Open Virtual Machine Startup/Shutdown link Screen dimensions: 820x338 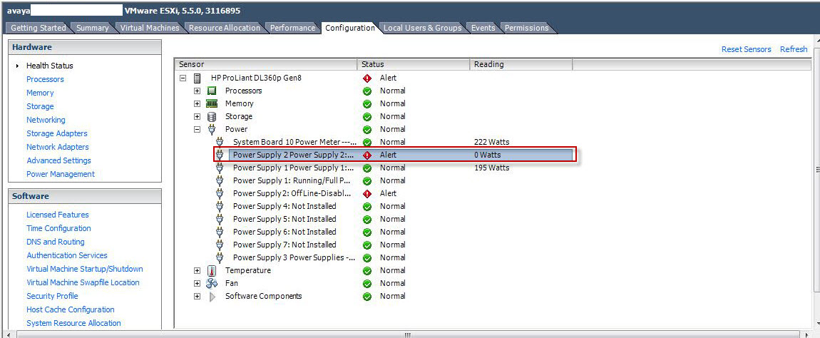point(85,269)
